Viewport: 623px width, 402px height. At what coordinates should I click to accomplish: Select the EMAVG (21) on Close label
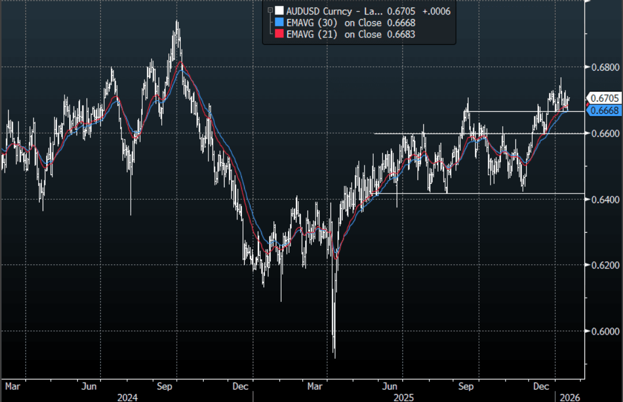(334, 34)
